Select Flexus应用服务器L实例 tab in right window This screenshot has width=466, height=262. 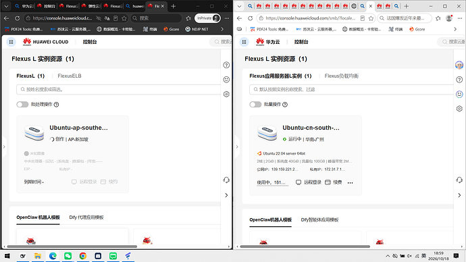tap(280, 76)
